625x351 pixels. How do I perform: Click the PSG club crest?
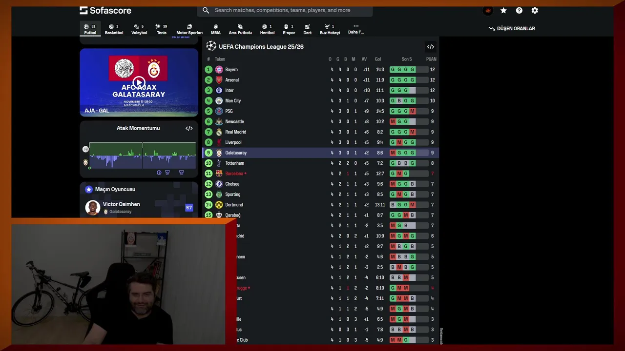pos(219,111)
